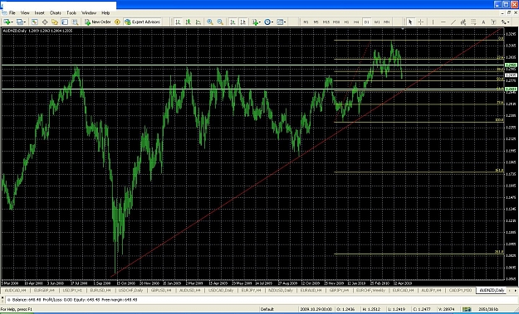Select the H1 timeframe
519x314 pixels.
[x=346, y=22]
